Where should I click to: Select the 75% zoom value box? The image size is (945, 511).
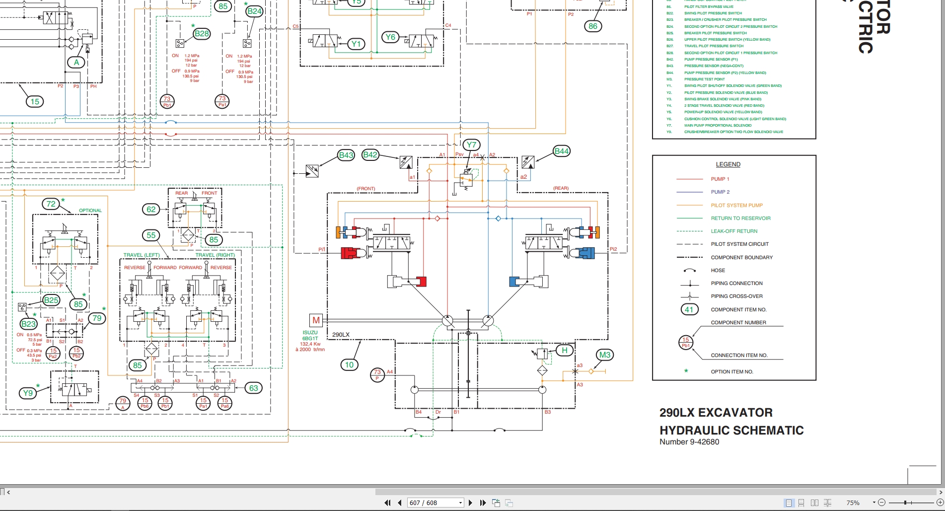(853, 503)
